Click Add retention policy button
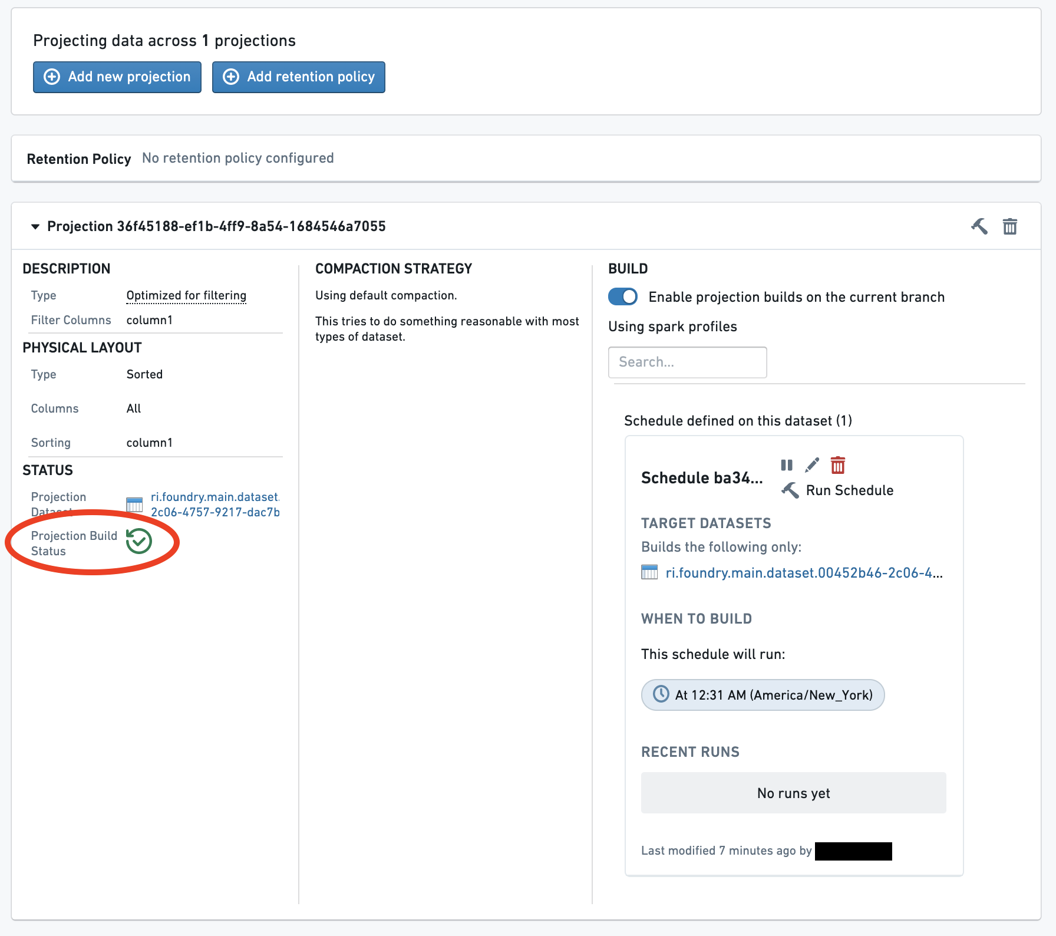The width and height of the screenshot is (1056, 936). (299, 77)
